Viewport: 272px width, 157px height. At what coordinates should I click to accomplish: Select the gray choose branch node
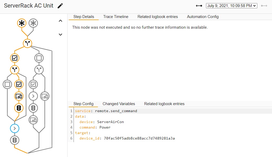39,70
